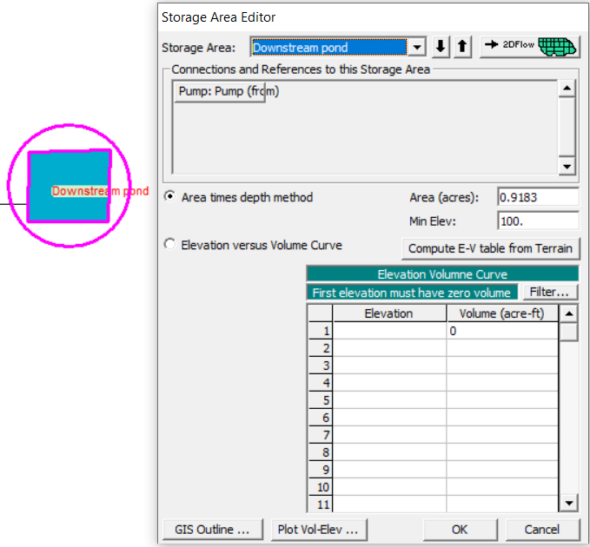The width and height of the screenshot is (590, 547).
Task: Click the table scrollbar thumb
Action: [x=568, y=332]
